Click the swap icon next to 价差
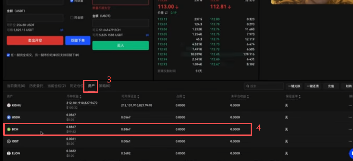Image resolution: width=353 pixels, height=161 pixels. pyautogui.click(x=167, y=13)
